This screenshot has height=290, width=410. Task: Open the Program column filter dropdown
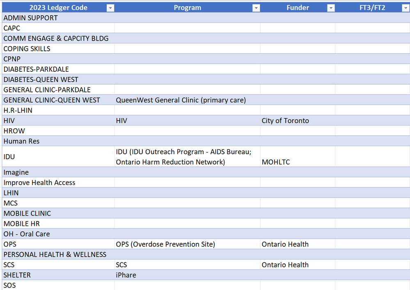coord(256,8)
